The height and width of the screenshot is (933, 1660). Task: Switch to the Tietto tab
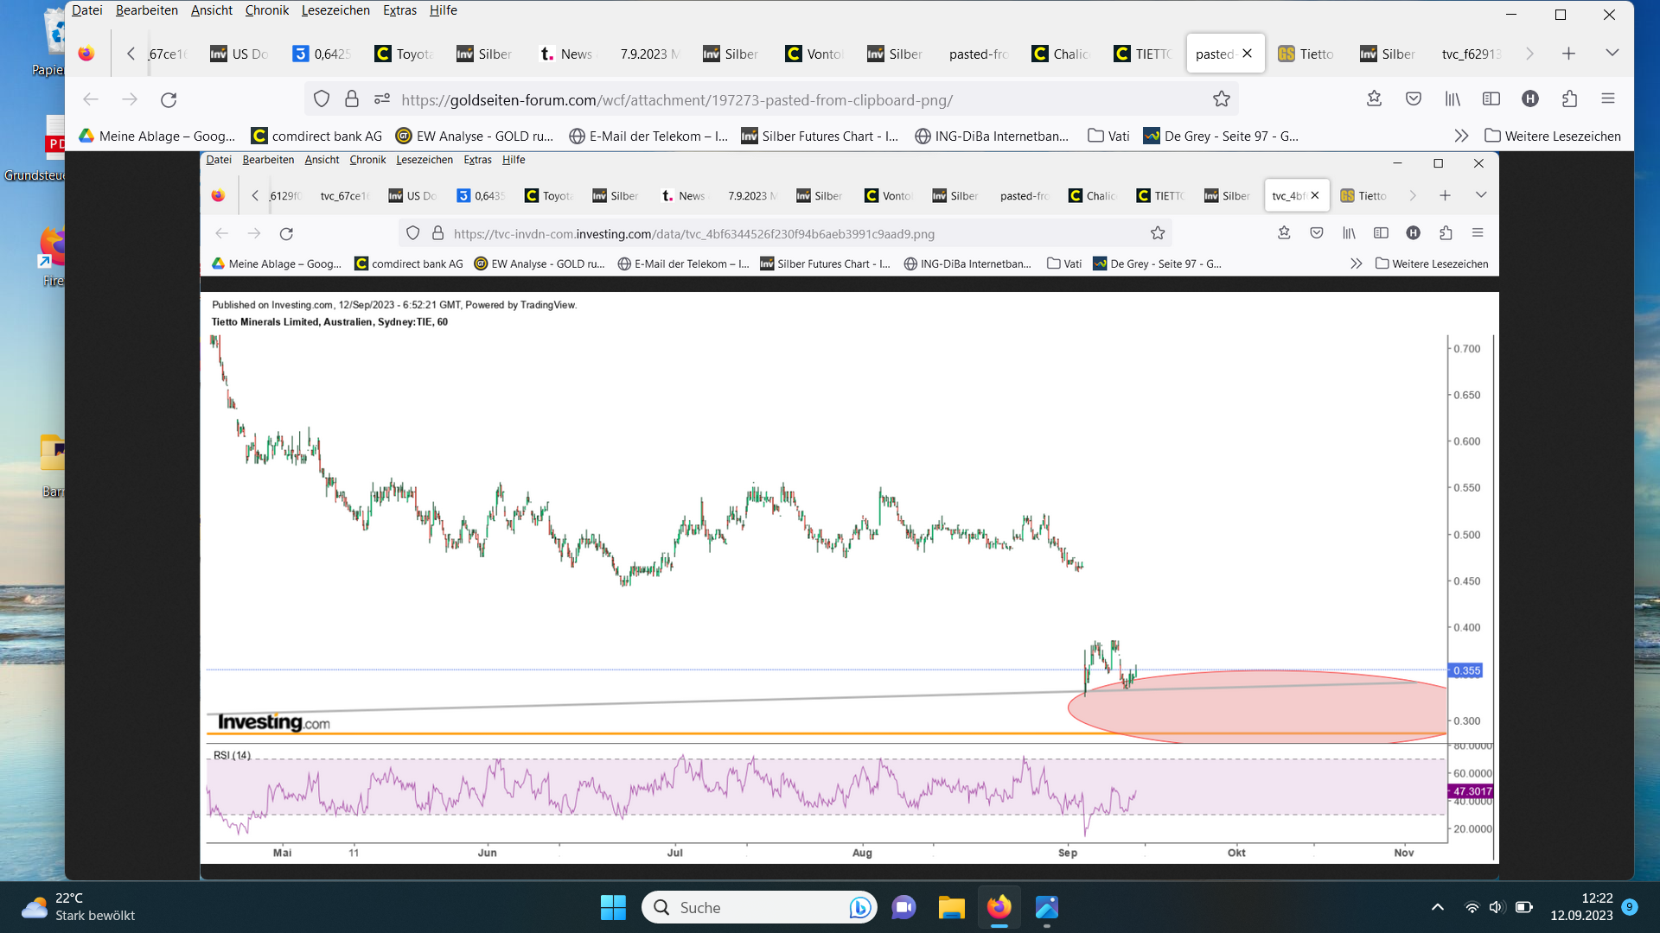(x=1306, y=54)
